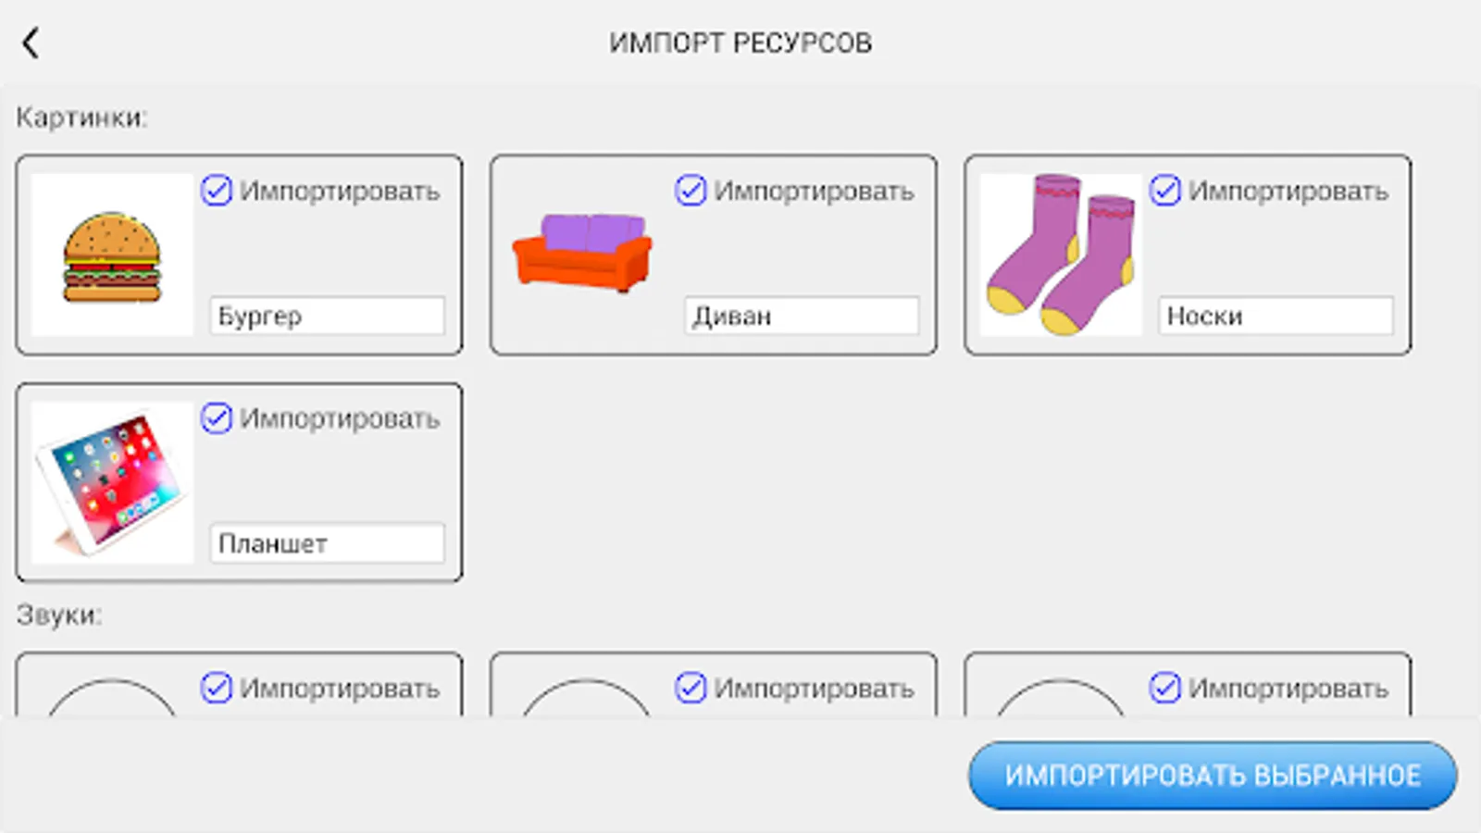Select the tablet picture thumbnail
1481x833 pixels.
pyautogui.click(x=112, y=482)
